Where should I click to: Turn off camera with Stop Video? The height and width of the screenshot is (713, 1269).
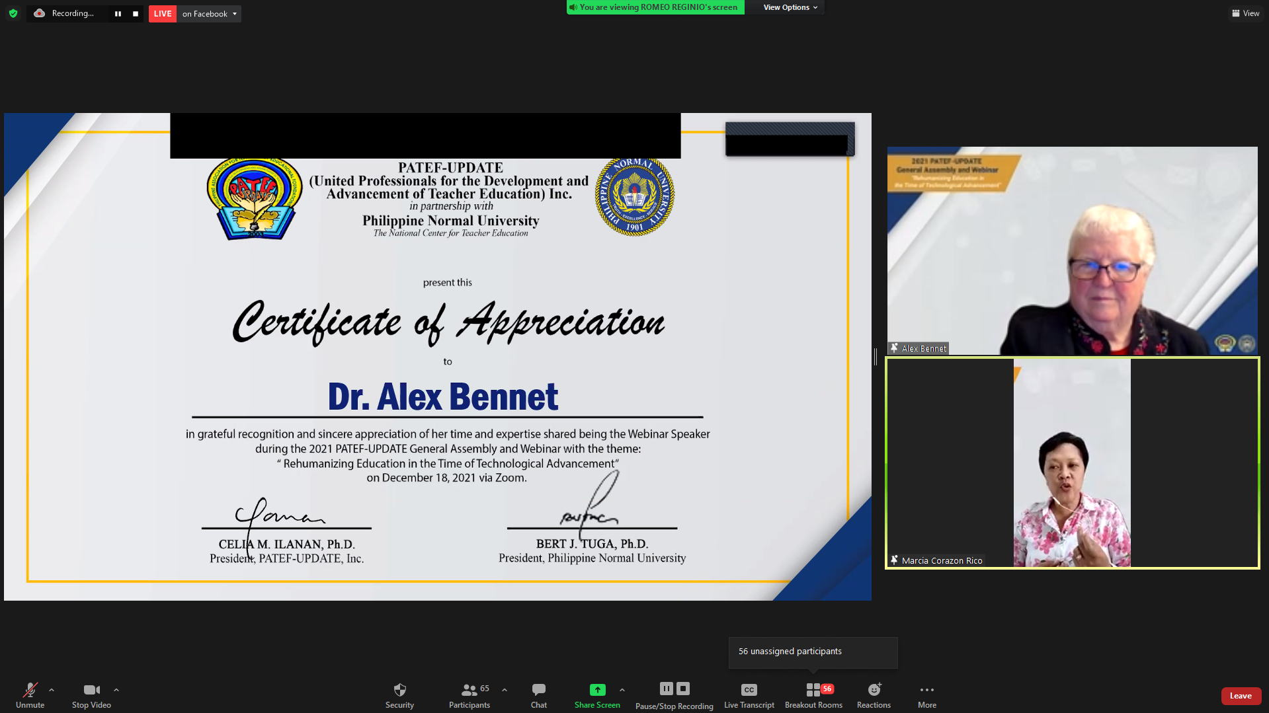coord(91,695)
